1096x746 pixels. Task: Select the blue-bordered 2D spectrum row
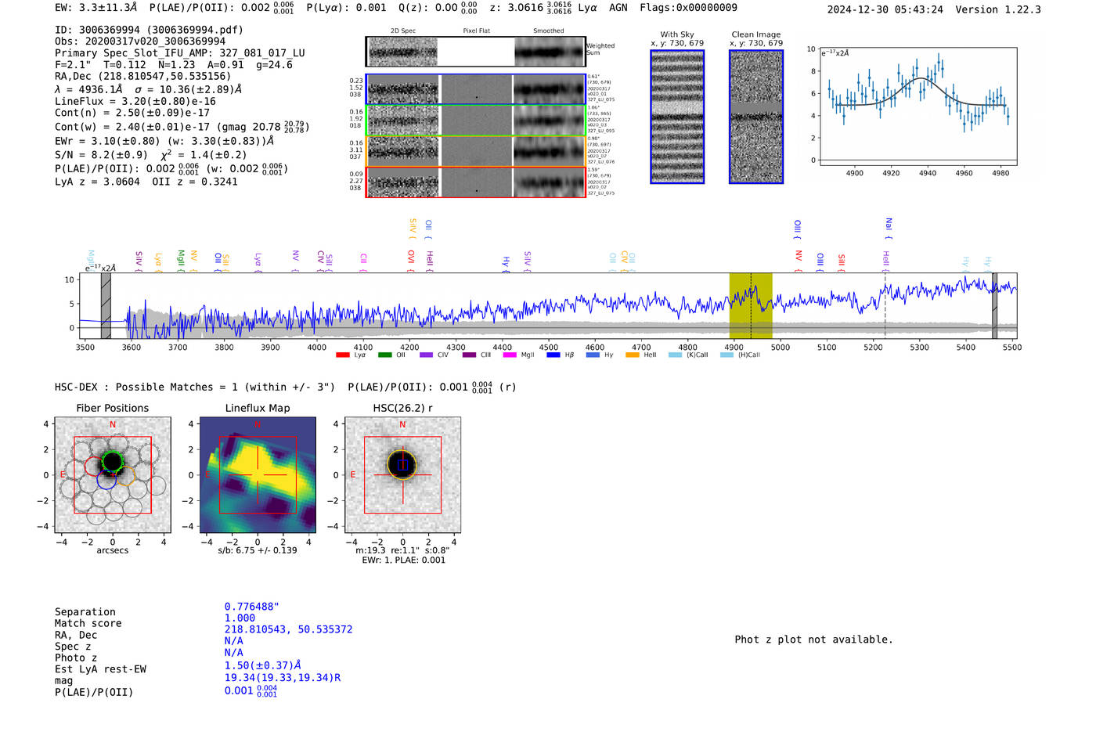click(x=476, y=89)
